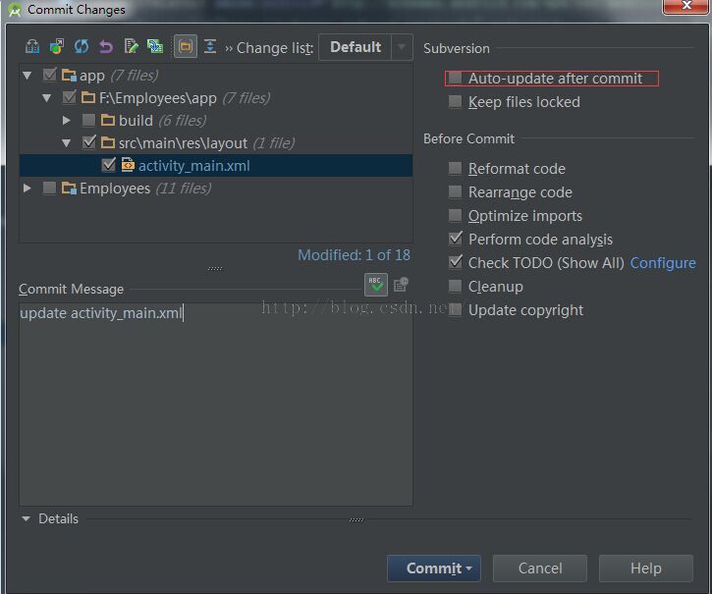Collapse F:\Employees\app tree node
Viewport: 712px width, 594px height.
(46, 97)
